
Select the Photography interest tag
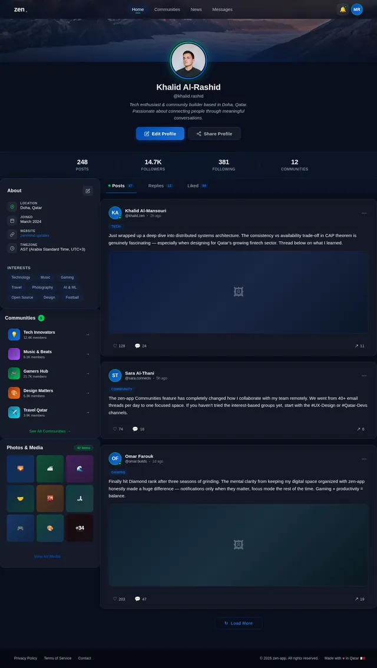point(42,287)
